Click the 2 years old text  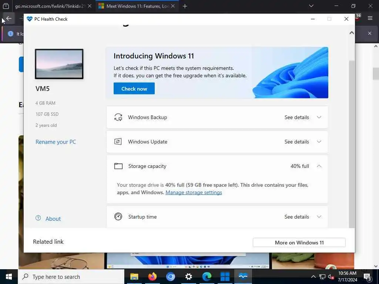pyautogui.click(x=46, y=125)
